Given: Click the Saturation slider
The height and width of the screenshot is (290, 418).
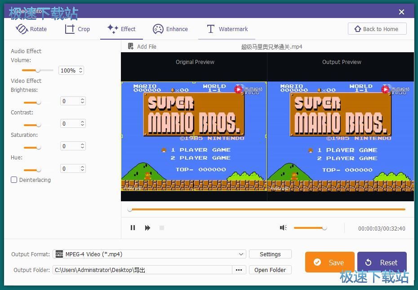Looking at the screenshot, I should pos(32,147).
